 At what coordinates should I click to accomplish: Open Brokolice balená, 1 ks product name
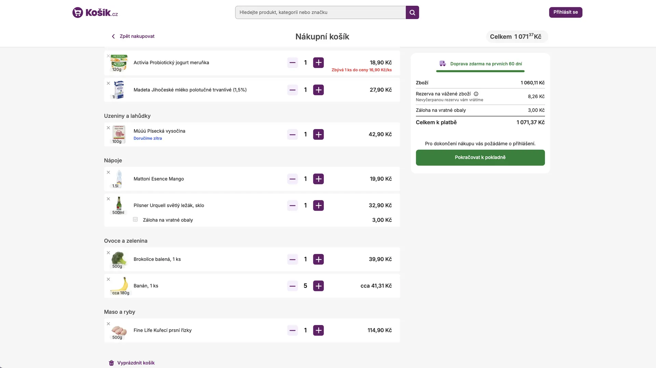point(157,259)
